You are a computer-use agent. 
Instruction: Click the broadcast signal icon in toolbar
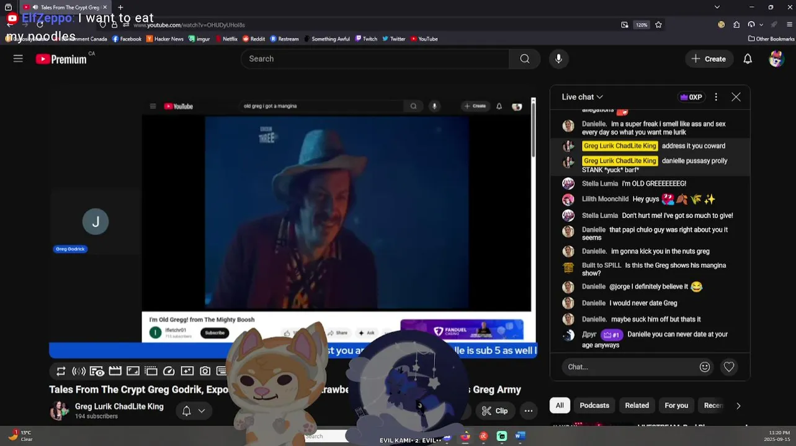pos(79,371)
